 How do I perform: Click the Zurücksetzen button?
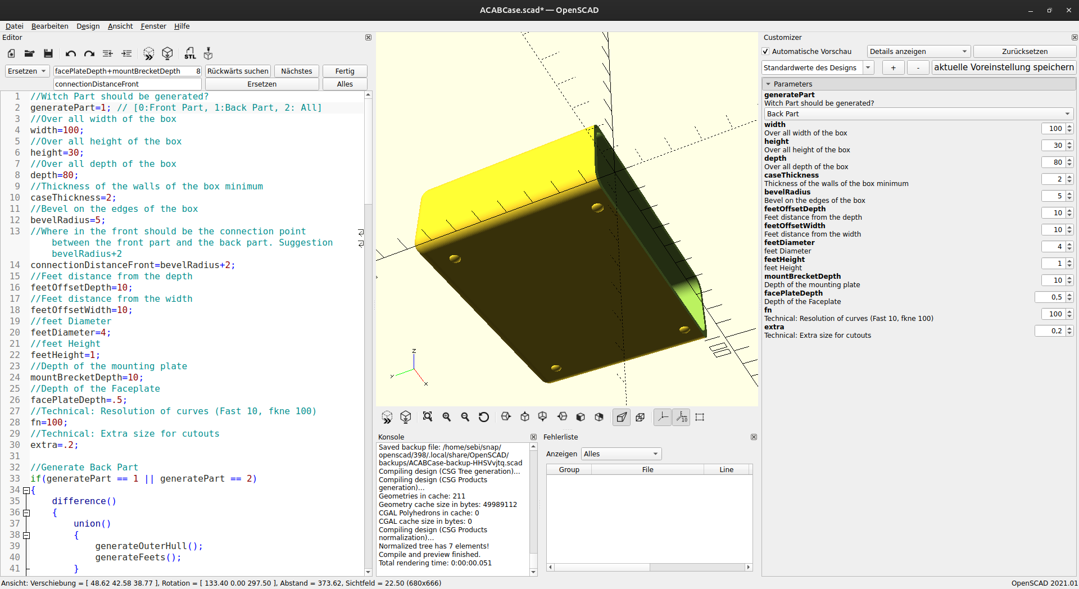(x=1024, y=52)
